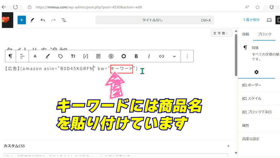Viewport: 280px width, 158px height.
Task: Open block options three-dot menu
Action: [187, 56]
